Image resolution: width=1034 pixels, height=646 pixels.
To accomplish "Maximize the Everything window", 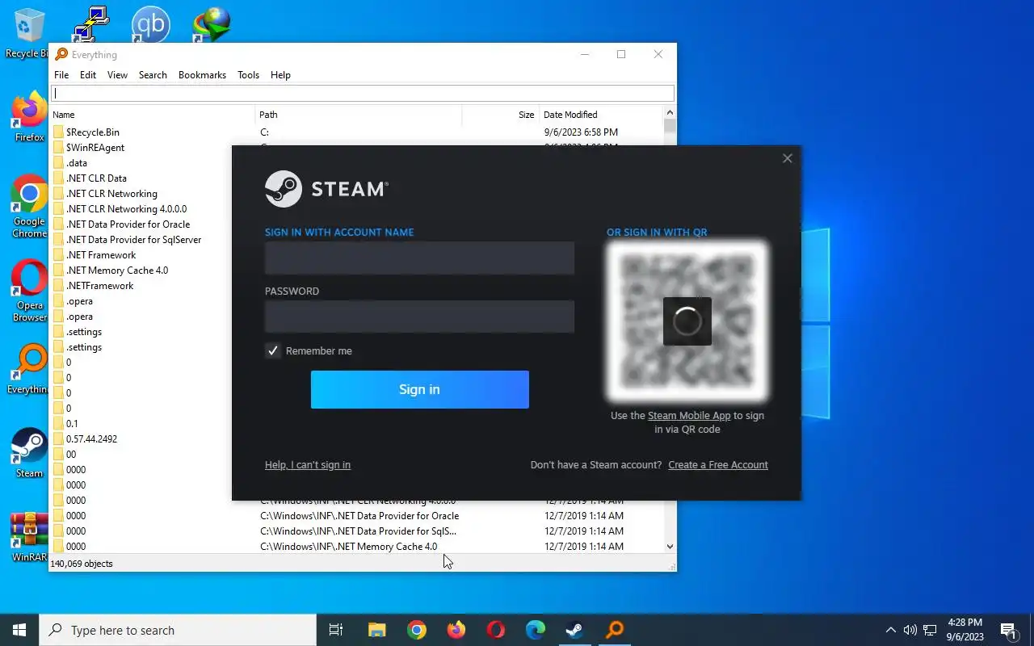I will pos(621,54).
